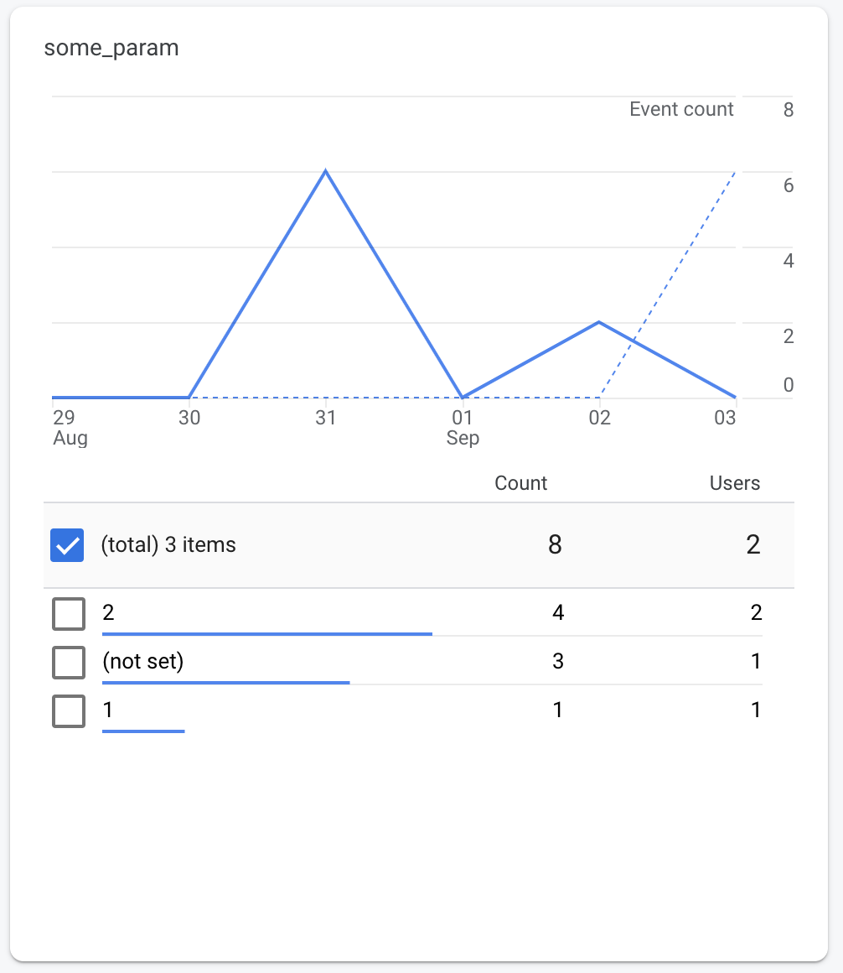Enable the checkbox for row "2"
The width and height of the screenshot is (843, 973).
[x=68, y=613]
